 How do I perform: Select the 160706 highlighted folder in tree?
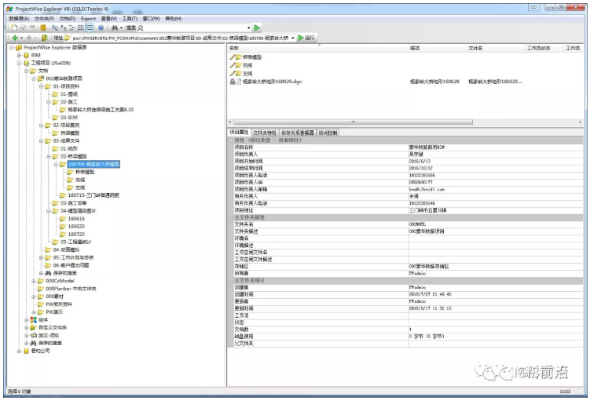coord(93,164)
